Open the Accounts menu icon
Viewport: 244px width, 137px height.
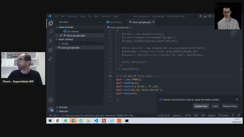tap(51, 100)
